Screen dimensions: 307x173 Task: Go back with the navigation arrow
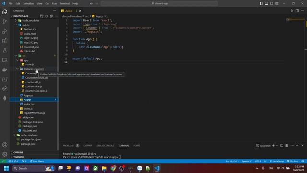point(92,3)
